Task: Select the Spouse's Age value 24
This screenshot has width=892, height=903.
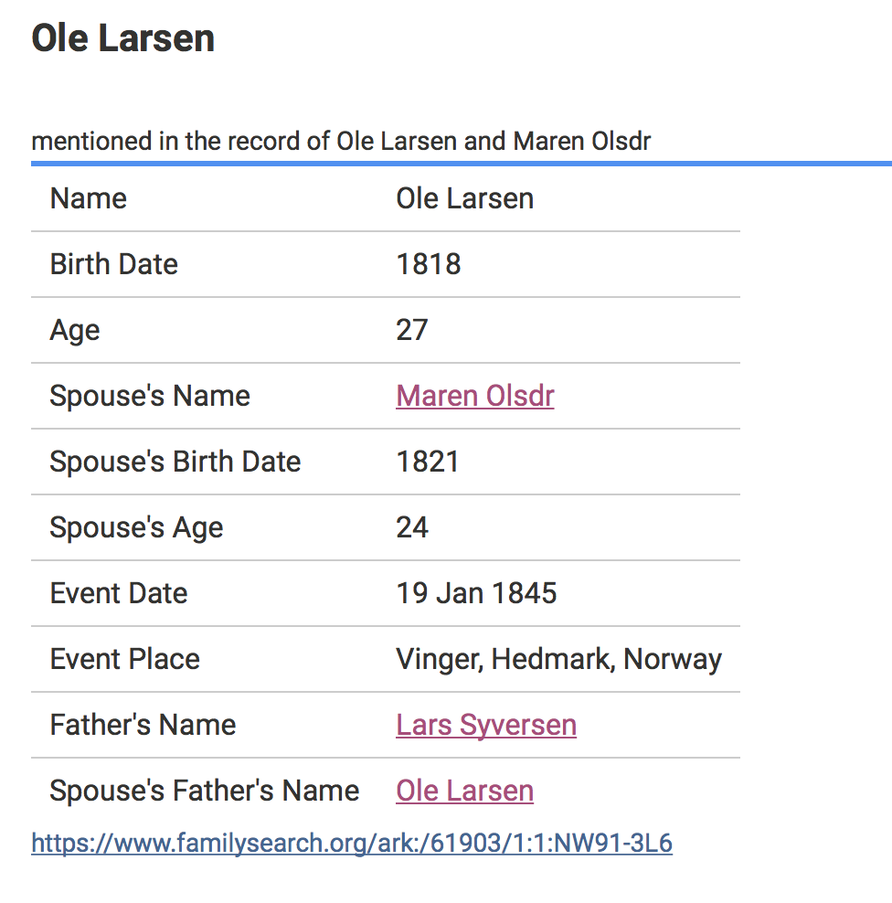Action: (411, 527)
